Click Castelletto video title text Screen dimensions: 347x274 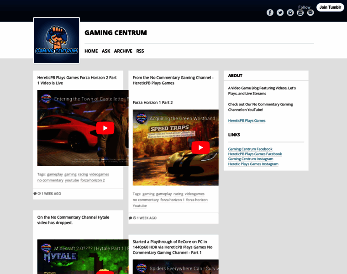91,99
